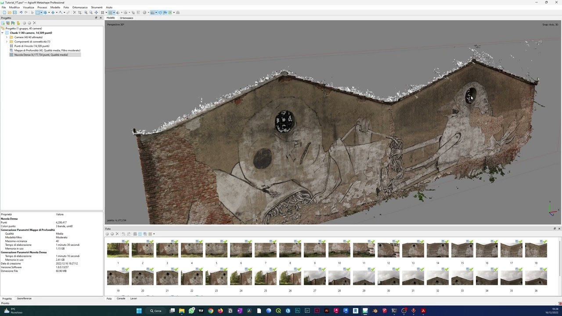Open the Aiuto menu
The image size is (562, 316).
pyautogui.click(x=109, y=7)
